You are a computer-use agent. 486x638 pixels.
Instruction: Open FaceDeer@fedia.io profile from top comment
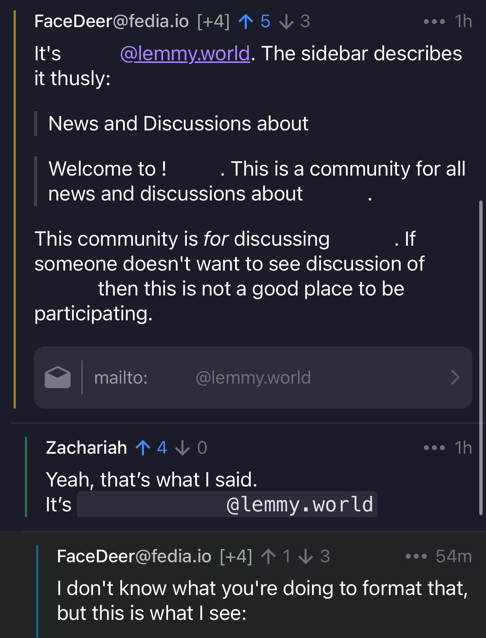[112, 21]
